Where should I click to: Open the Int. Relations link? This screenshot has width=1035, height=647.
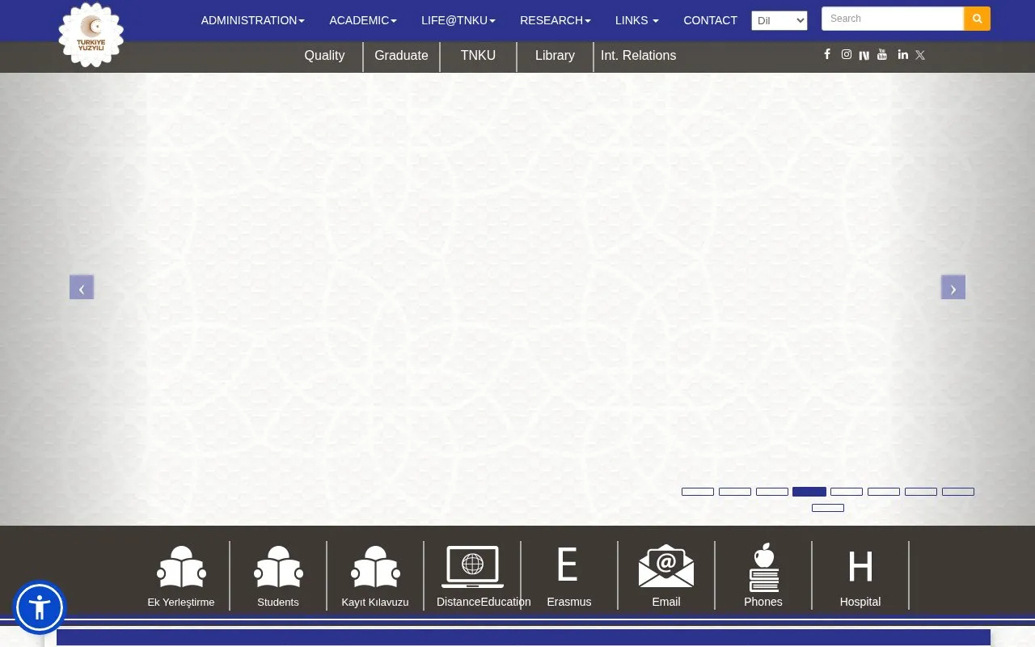[638, 55]
